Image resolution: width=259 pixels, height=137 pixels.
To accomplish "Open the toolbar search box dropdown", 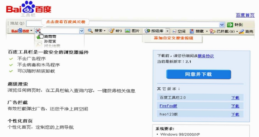I will click(x=82, y=31).
